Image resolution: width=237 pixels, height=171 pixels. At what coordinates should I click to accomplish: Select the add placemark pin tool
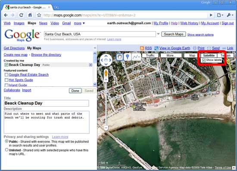(x=128, y=57)
